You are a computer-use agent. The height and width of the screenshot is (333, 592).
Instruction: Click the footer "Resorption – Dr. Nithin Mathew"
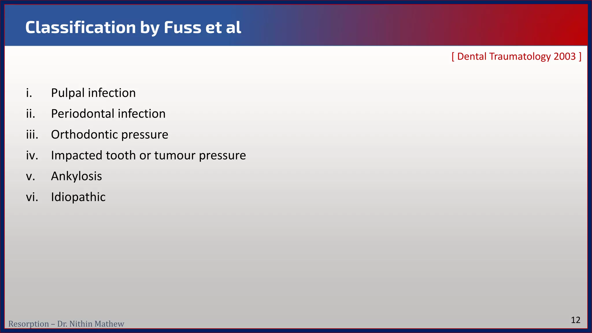tap(66, 324)
